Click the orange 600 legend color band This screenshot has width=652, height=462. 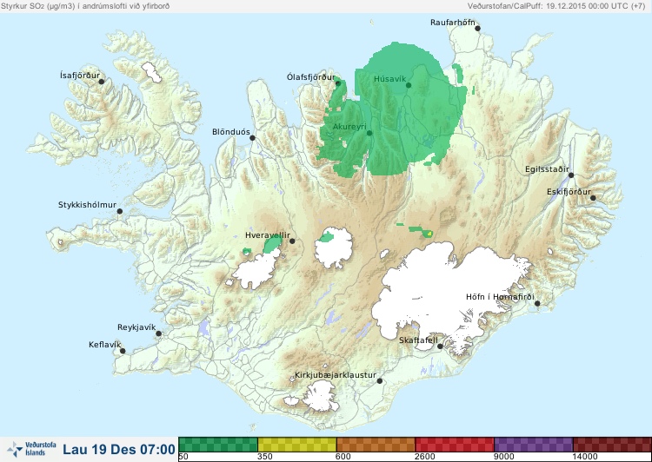tap(376, 445)
